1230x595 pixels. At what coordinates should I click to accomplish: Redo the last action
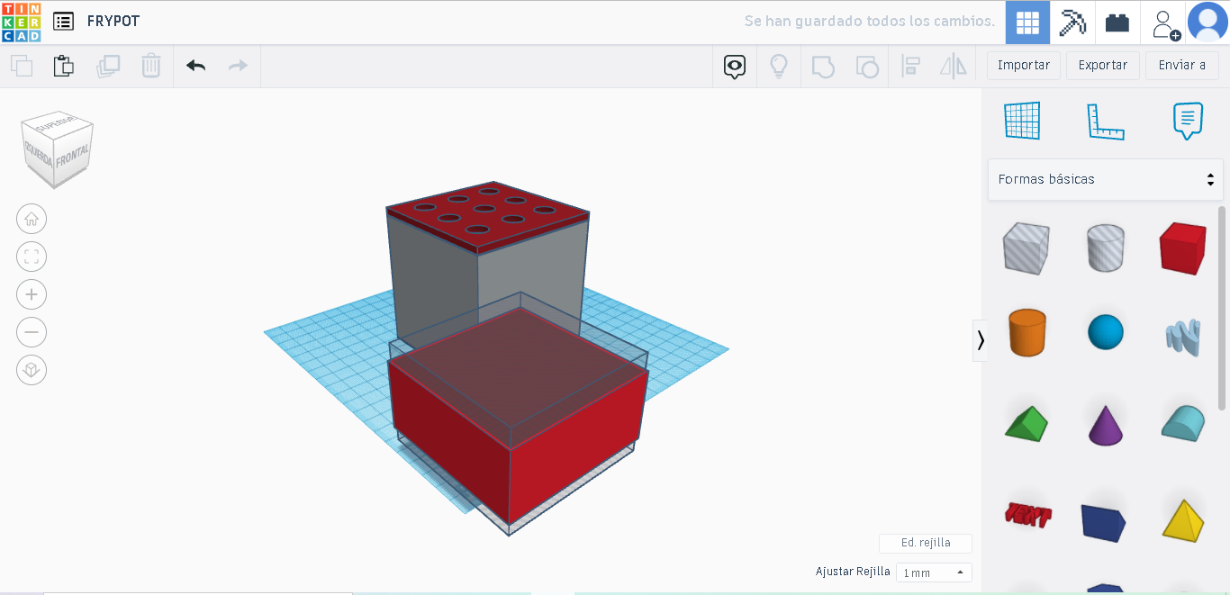coord(238,66)
